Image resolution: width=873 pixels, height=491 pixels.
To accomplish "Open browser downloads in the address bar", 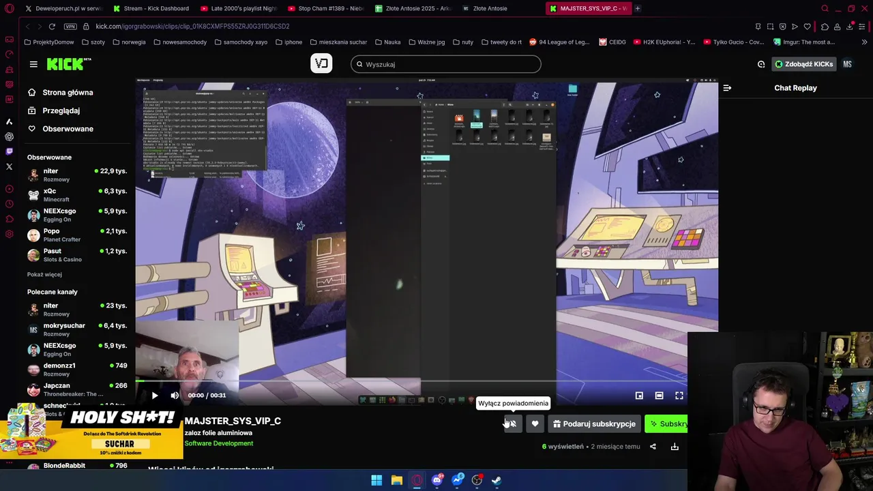I will click(x=850, y=26).
